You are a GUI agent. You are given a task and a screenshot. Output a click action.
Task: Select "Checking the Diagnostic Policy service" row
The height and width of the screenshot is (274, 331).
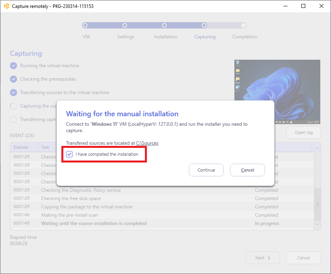tap(162, 190)
